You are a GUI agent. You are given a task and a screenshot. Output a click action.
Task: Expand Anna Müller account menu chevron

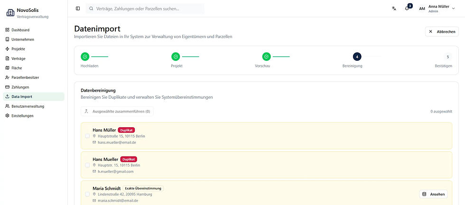453,9
